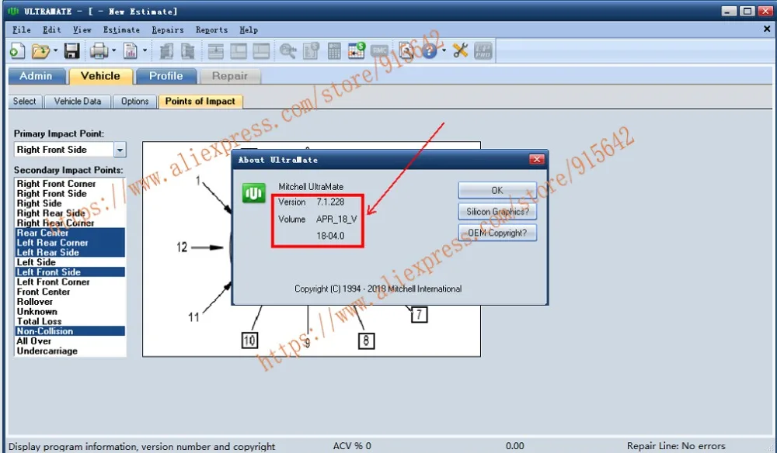Click the grayed RMC toolbar icon

(x=379, y=51)
